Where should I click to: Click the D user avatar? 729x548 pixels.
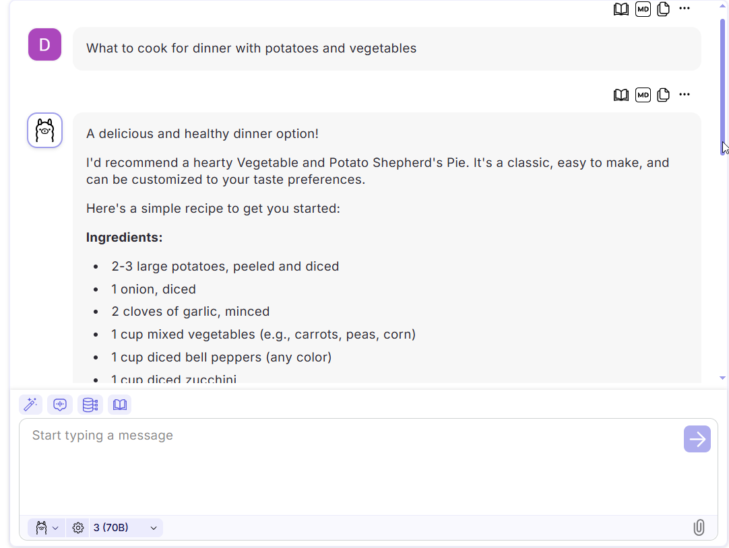tap(44, 44)
